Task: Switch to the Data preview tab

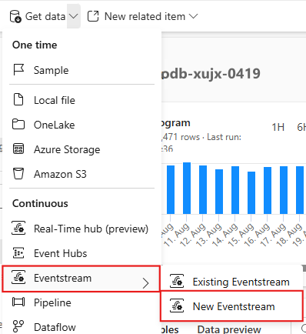Action: pos(229,329)
